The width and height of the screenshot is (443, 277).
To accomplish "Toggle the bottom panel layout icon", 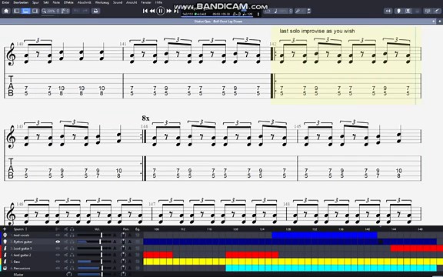I will 25,11.
